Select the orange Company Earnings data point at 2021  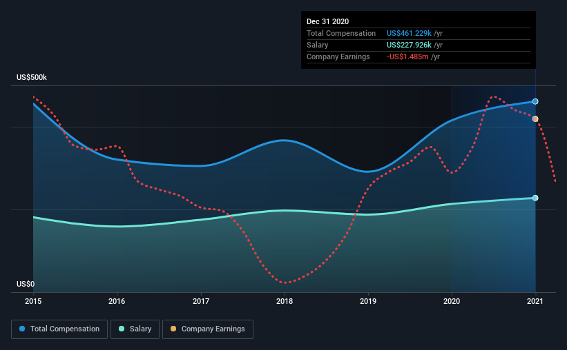pyautogui.click(x=535, y=119)
